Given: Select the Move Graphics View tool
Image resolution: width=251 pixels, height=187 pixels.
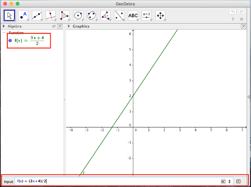Looking at the screenshot, I should pos(160,15).
